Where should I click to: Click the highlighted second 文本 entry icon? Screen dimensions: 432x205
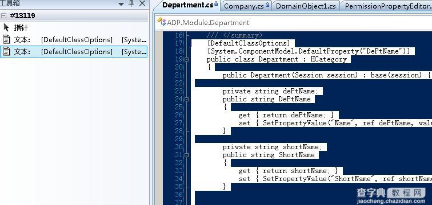(x=6, y=51)
